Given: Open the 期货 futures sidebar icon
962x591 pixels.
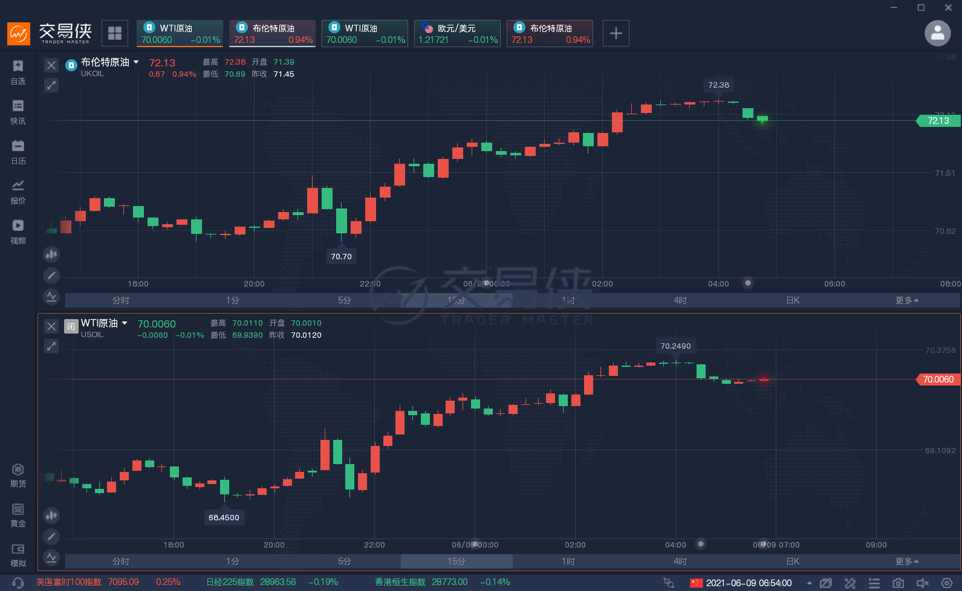Looking at the screenshot, I should pos(18,475).
